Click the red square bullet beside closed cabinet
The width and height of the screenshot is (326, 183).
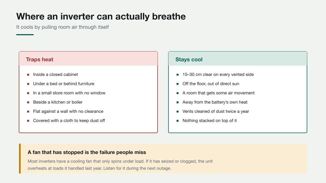click(28, 75)
